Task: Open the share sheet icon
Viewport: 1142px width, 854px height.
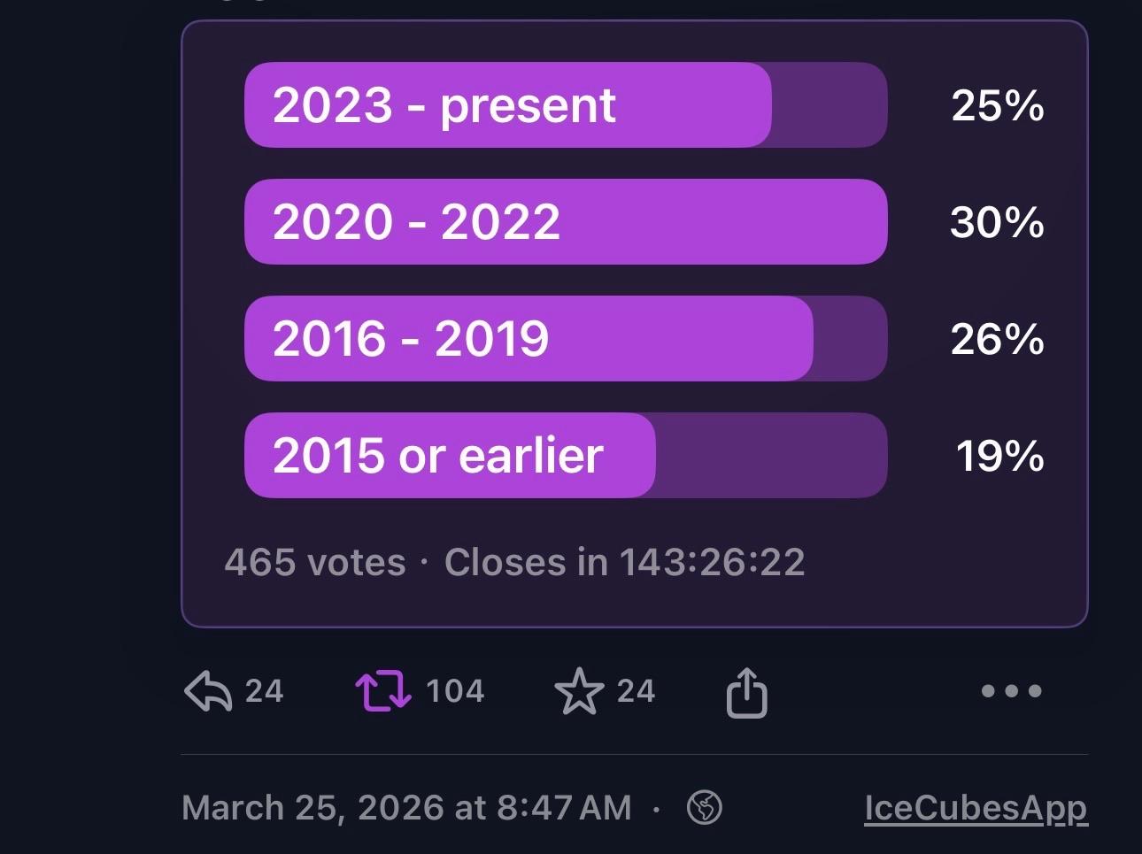Action: click(x=746, y=692)
